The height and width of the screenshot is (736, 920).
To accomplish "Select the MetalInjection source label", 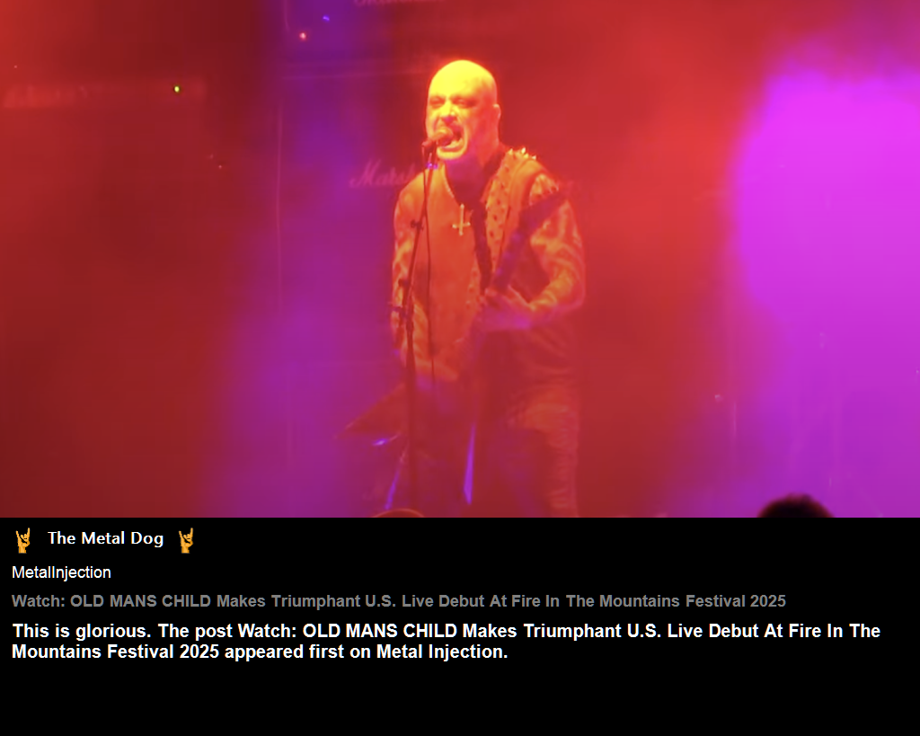I will (61, 572).
